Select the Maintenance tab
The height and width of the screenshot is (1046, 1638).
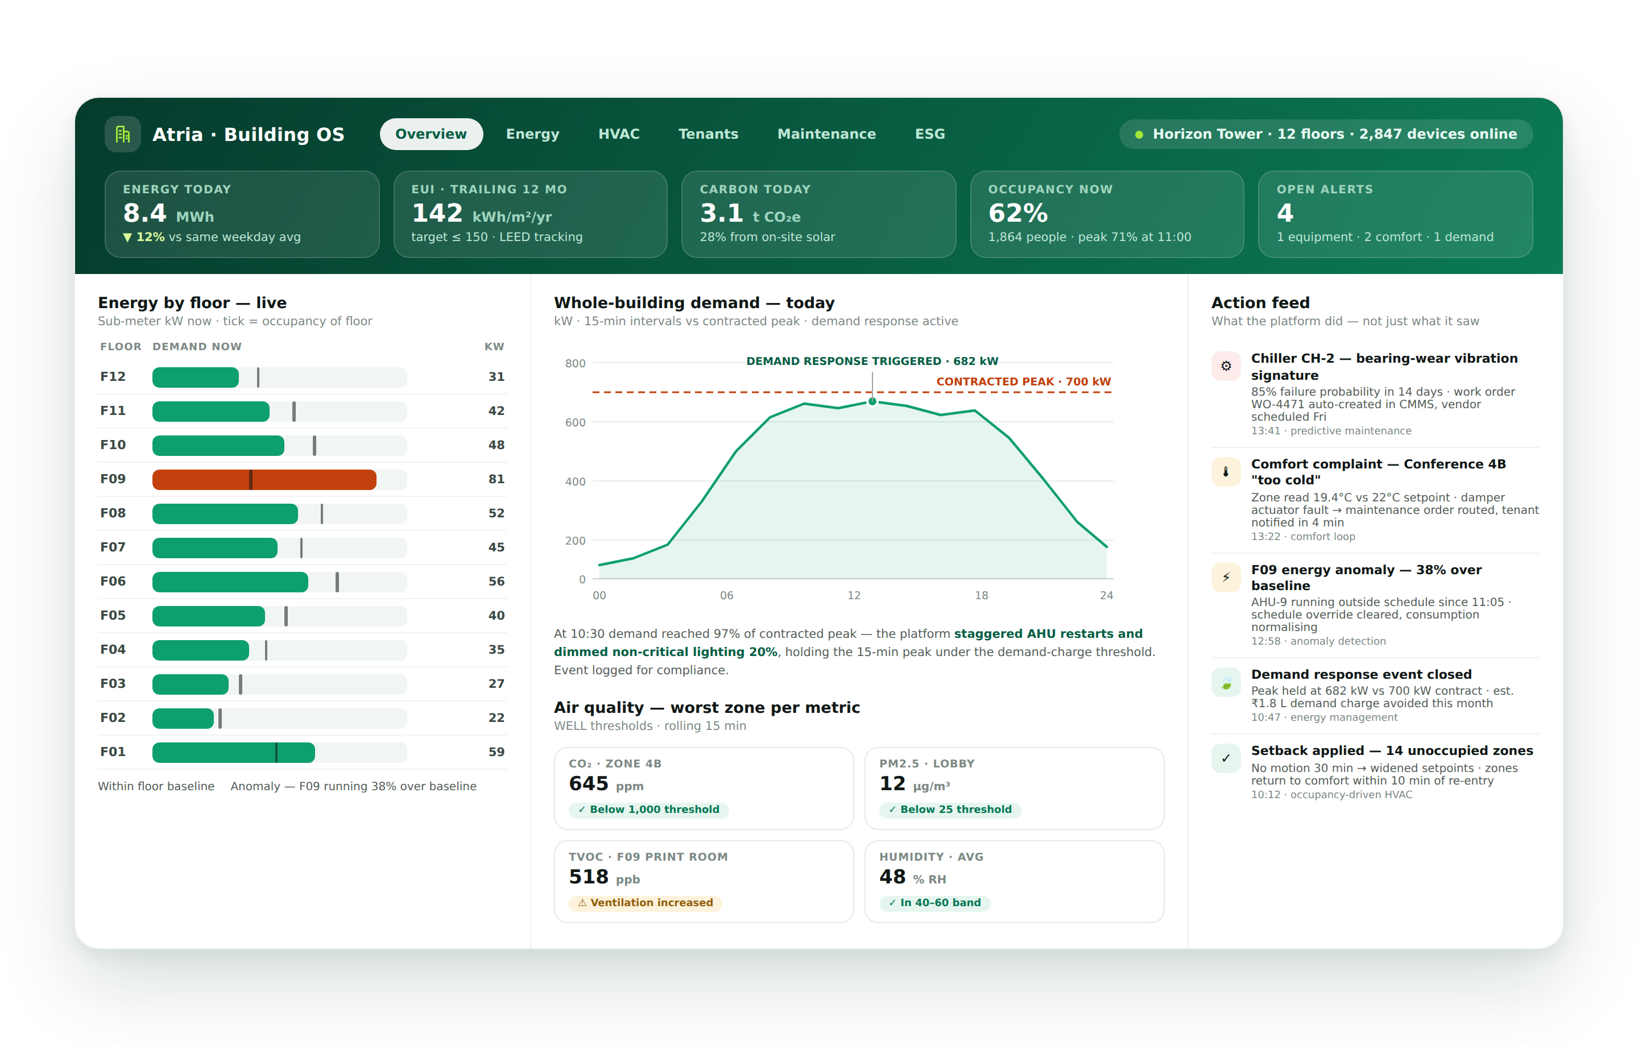(x=826, y=134)
